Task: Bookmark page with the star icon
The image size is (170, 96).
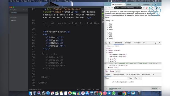Action: point(140,8)
